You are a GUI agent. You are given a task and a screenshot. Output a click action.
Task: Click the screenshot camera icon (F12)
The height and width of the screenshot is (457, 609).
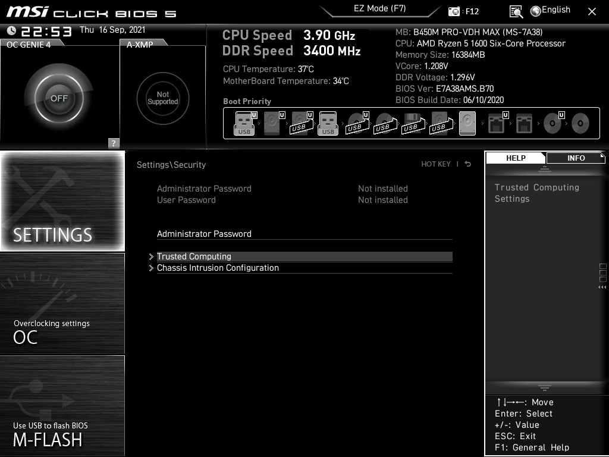tap(454, 11)
